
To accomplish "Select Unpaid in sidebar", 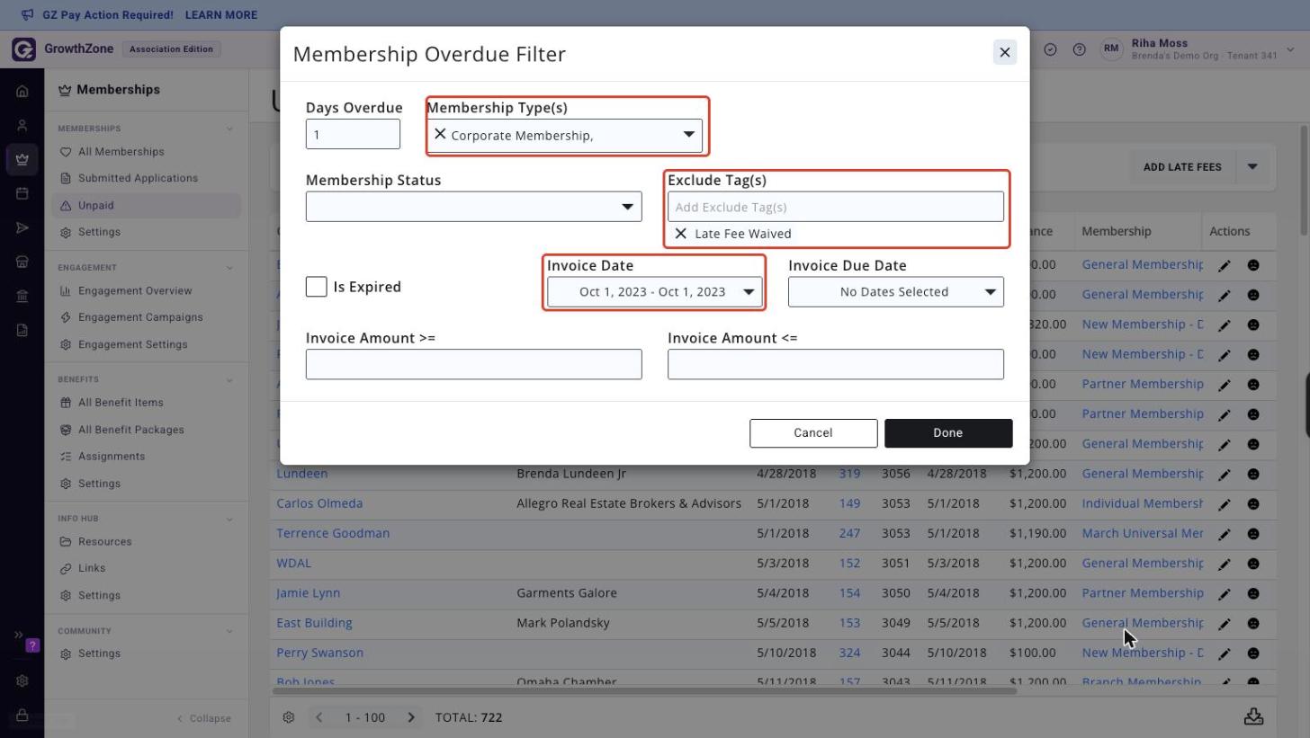I will pos(147,206).
